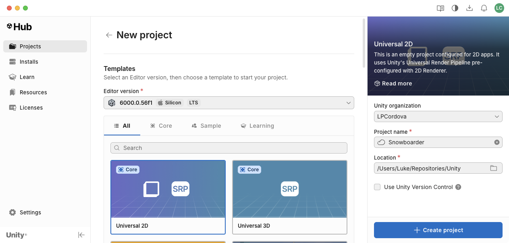Click the Version Control help question icon

pyautogui.click(x=458, y=187)
